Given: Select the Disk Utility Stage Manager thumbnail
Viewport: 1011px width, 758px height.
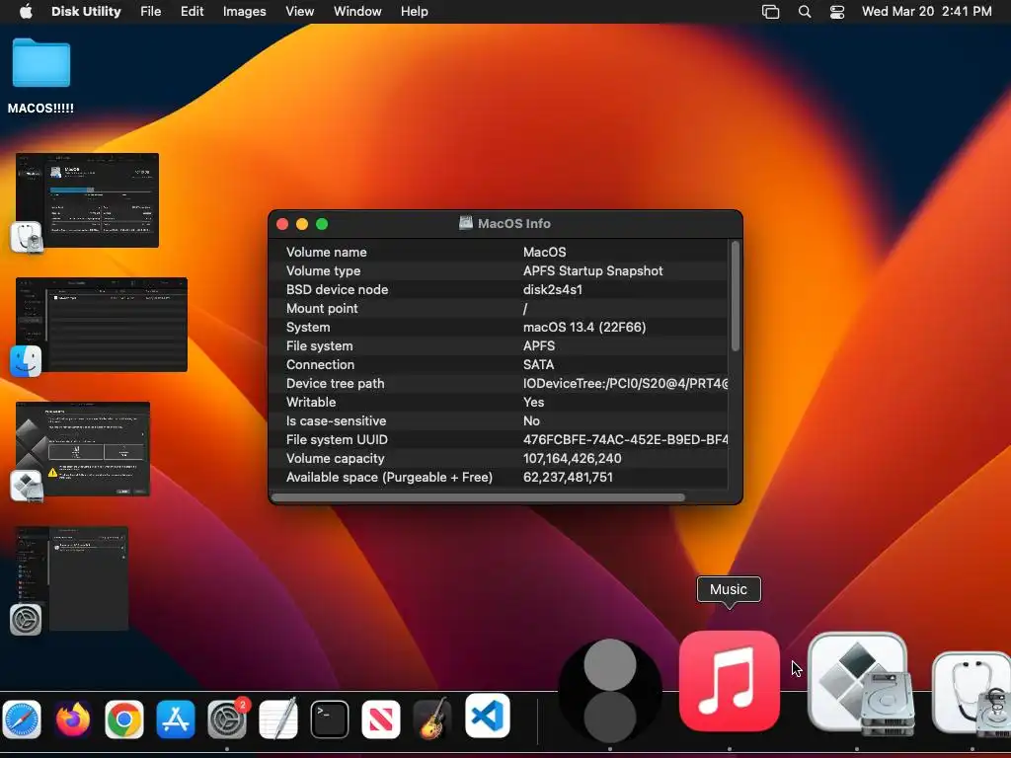Looking at the screenshot, I should point(87,200).
